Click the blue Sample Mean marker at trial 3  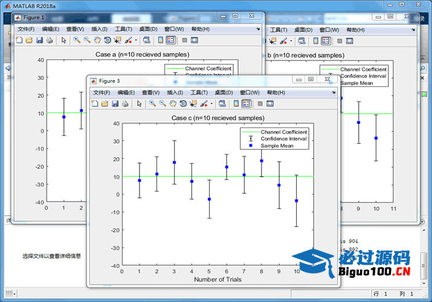pyautogui.click(x=174, y=162)
